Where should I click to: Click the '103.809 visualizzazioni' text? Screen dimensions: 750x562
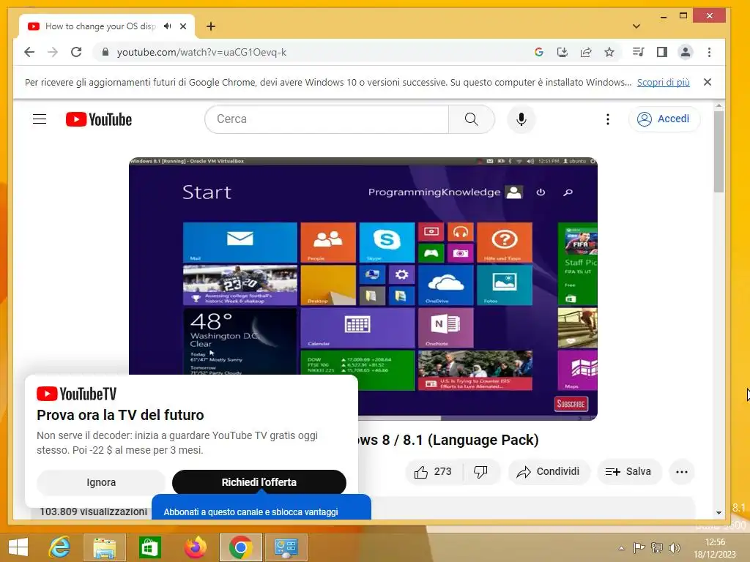tap(93, 512)
